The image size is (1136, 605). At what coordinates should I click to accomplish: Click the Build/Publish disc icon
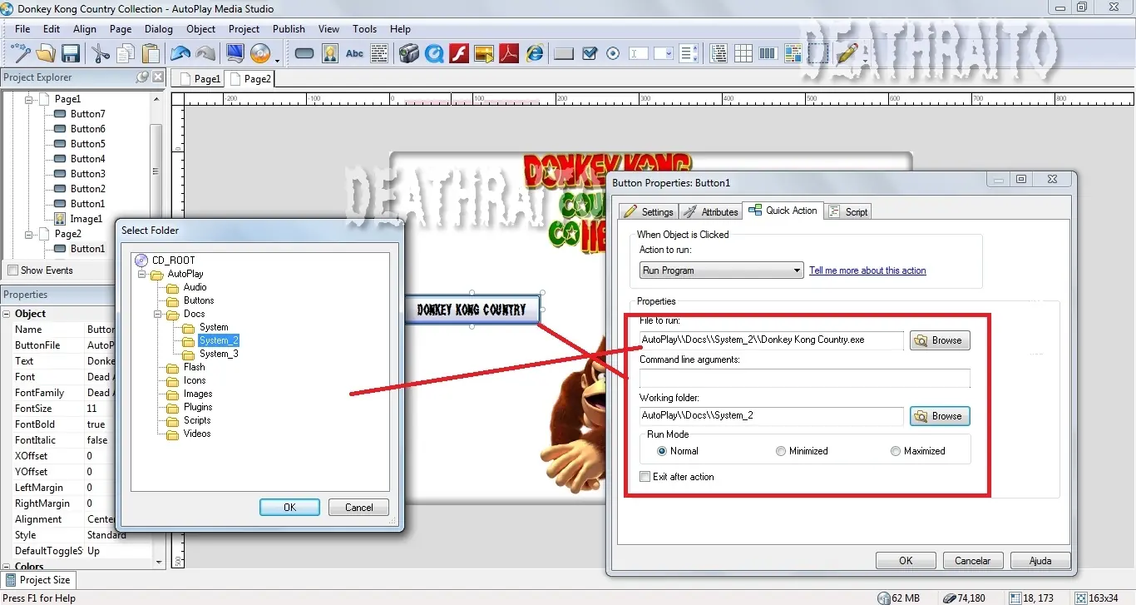(x=260, y=54)
